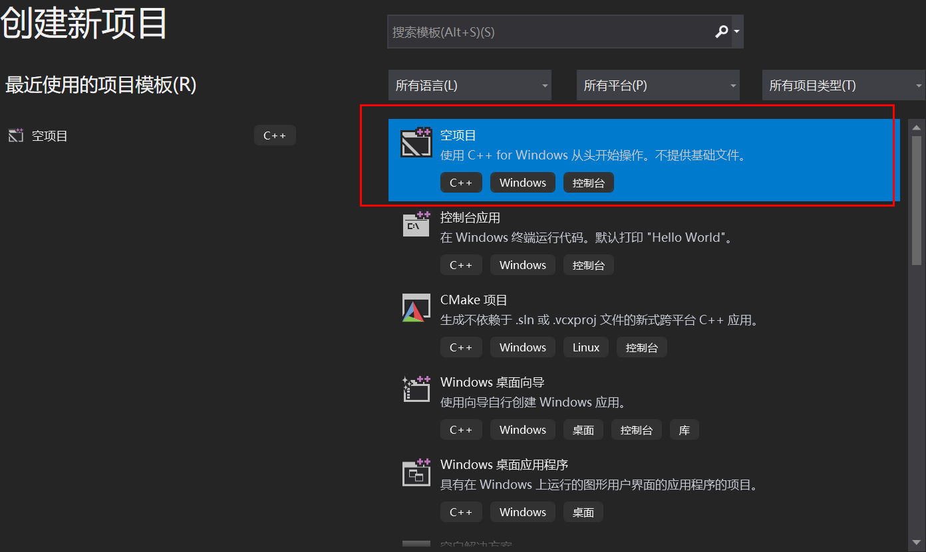Click the search magnifier icon

tap(722, 31)
